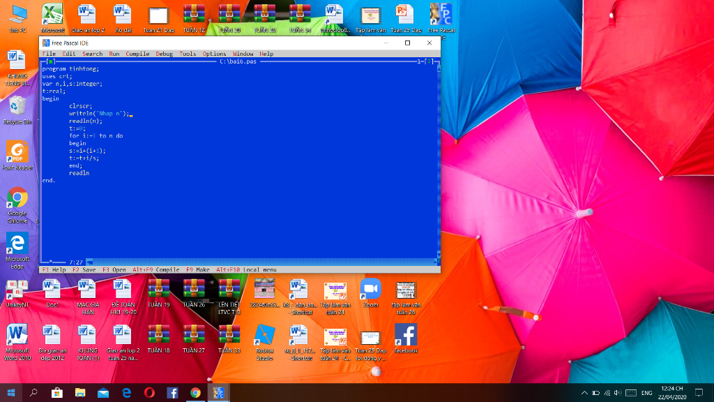Open File Explorer from the taskbar
714x402 pixels.
pyautogui.click(x=80, y=392)
